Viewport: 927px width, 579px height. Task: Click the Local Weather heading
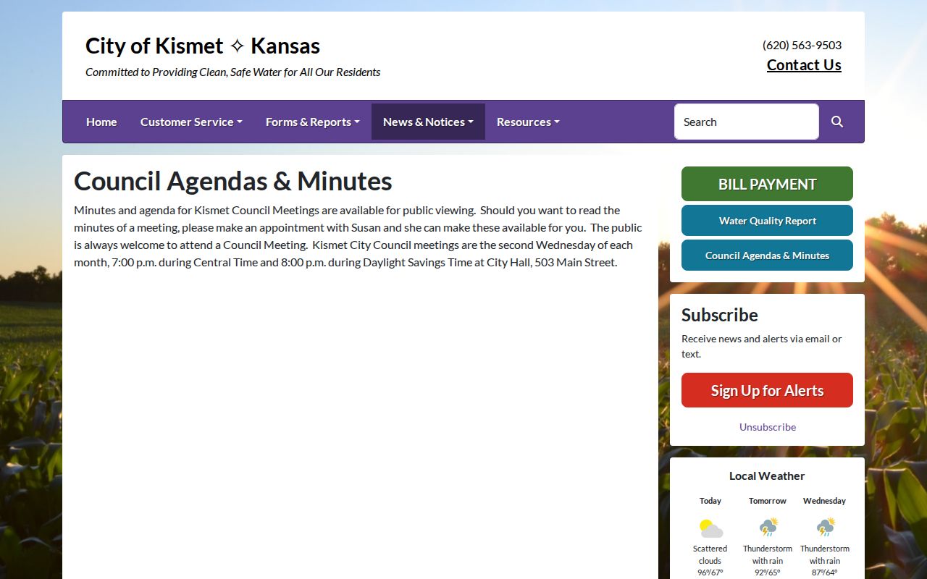pos(767,476)
